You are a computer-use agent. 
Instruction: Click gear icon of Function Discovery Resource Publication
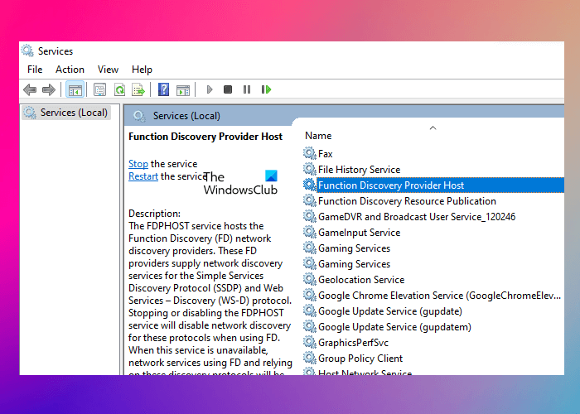(x=309, y=200)
